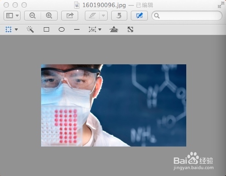Choose the rectangle shape tool
Screen dimensions: 226x176
[x=46, y=29]
